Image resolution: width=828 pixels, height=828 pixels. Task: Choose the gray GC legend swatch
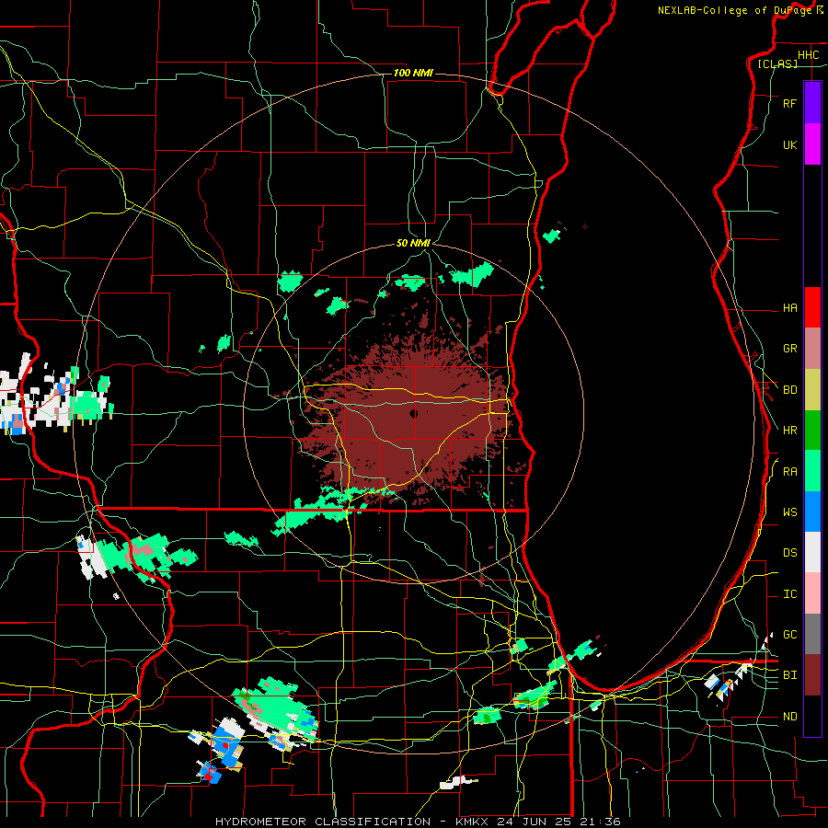tap(812, 634)
